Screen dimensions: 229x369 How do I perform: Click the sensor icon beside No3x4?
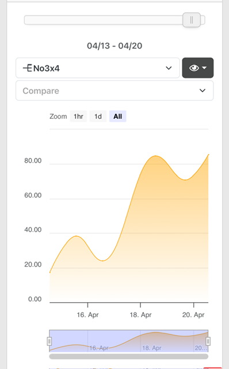(x=27, y=68)
